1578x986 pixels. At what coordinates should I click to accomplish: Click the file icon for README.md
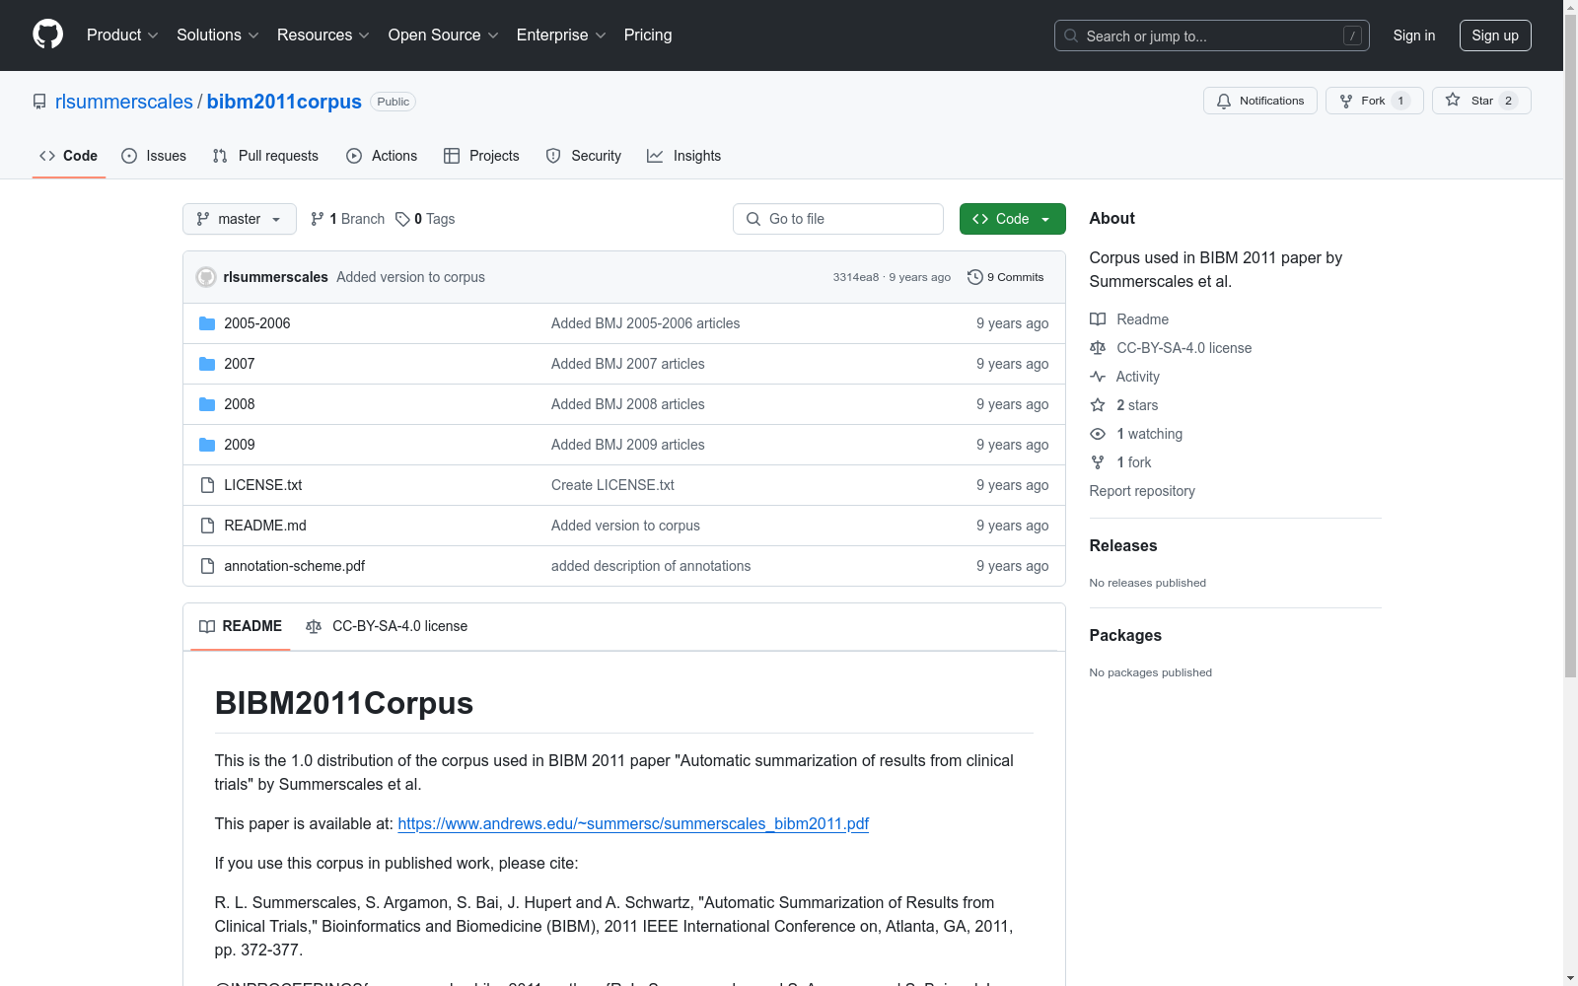(207, 526)
